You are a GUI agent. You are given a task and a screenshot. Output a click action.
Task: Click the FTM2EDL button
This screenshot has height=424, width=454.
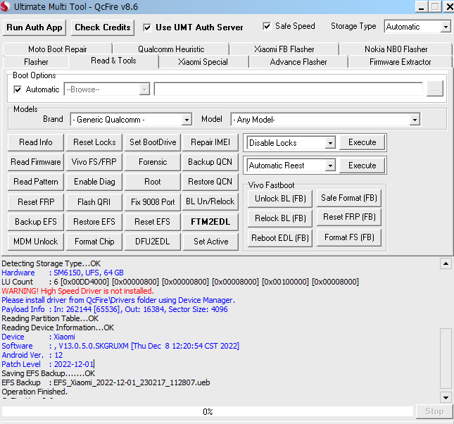tap(210, 222)
